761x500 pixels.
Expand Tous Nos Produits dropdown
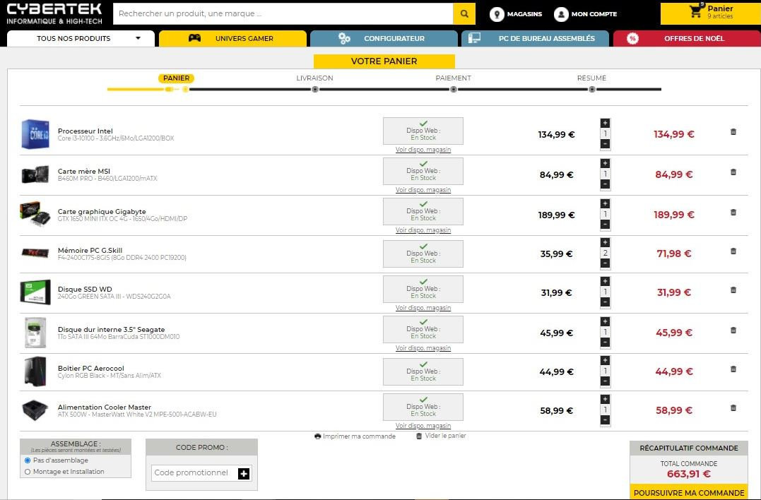81,38
